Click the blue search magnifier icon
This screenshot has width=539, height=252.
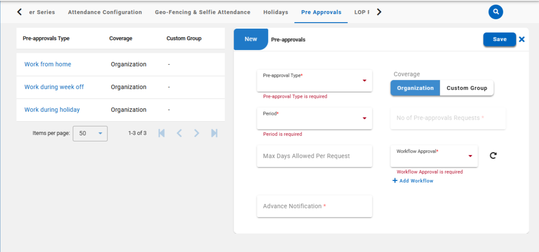496,12
